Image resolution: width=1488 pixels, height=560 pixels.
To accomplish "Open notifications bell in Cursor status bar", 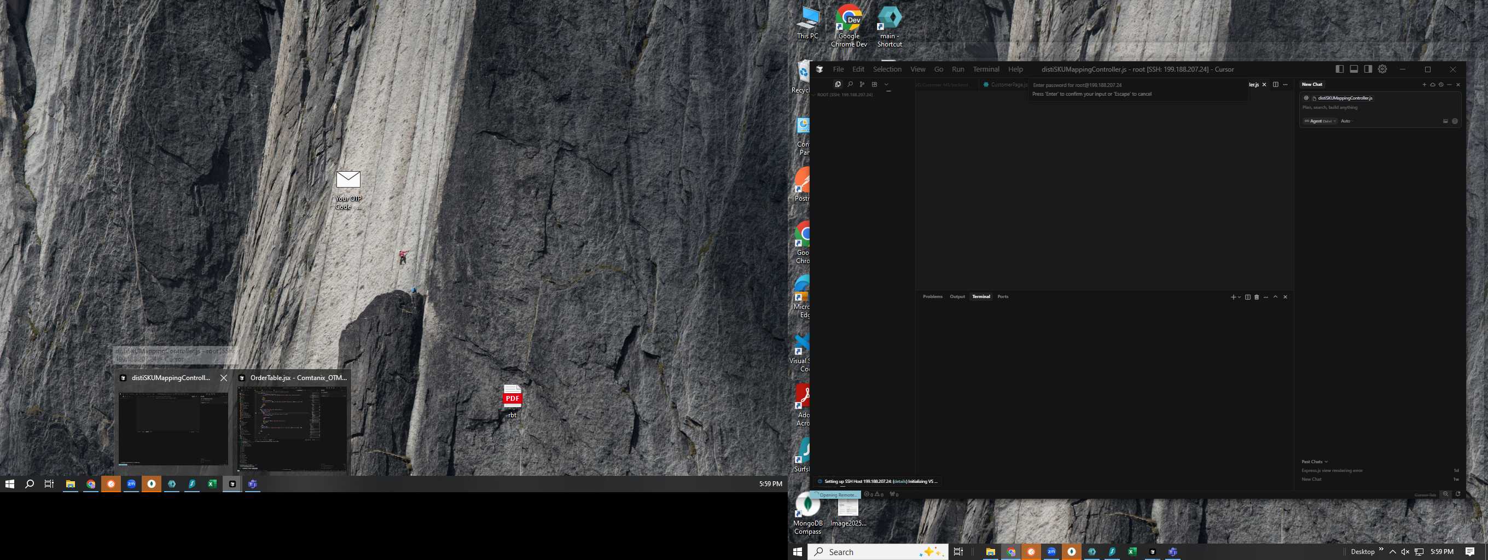I will tap(1458, 494).
